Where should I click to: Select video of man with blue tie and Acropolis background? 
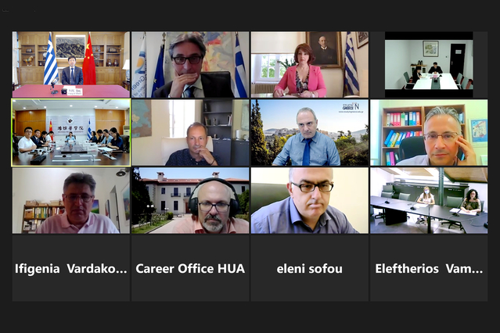pos(310,133)
